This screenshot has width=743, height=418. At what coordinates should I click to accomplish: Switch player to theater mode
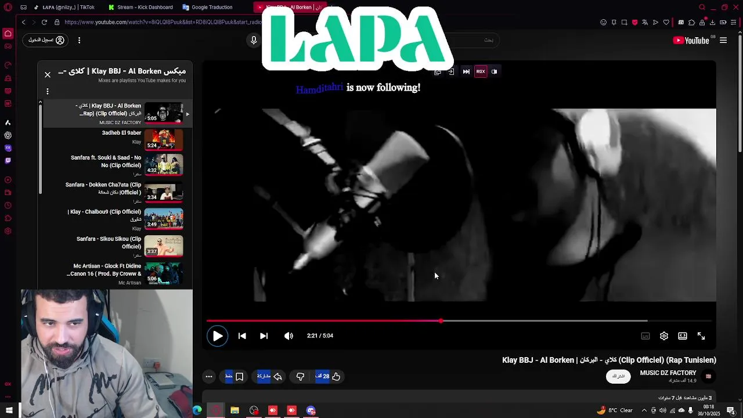coord(683,336)
